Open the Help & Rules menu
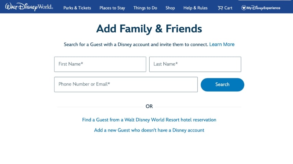This screenshot has height=164, width=293. 196,8
